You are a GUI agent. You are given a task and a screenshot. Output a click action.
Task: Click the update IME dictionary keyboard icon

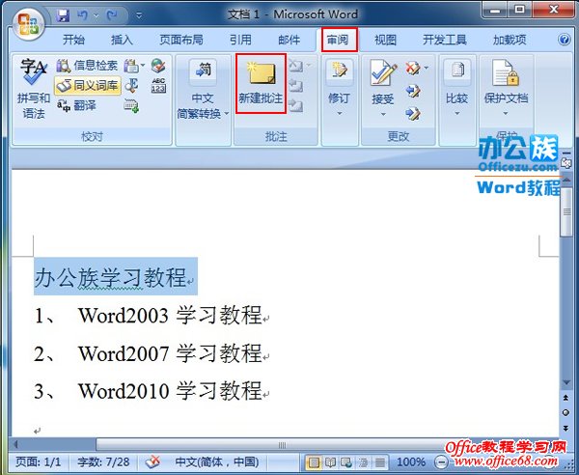coord(131,106)
